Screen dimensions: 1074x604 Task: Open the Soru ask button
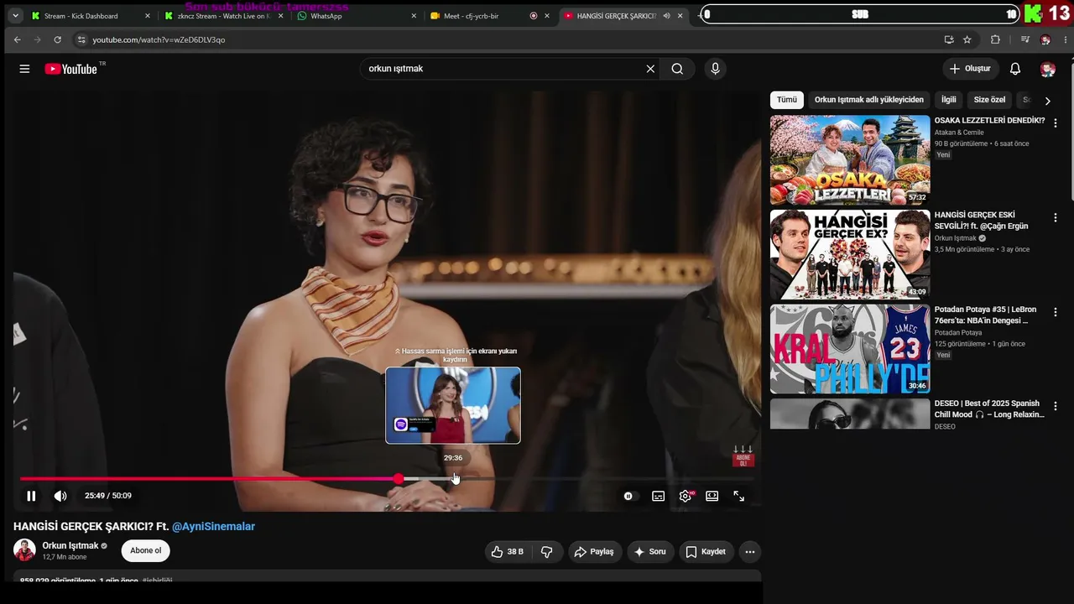click(x=650, y=551)
